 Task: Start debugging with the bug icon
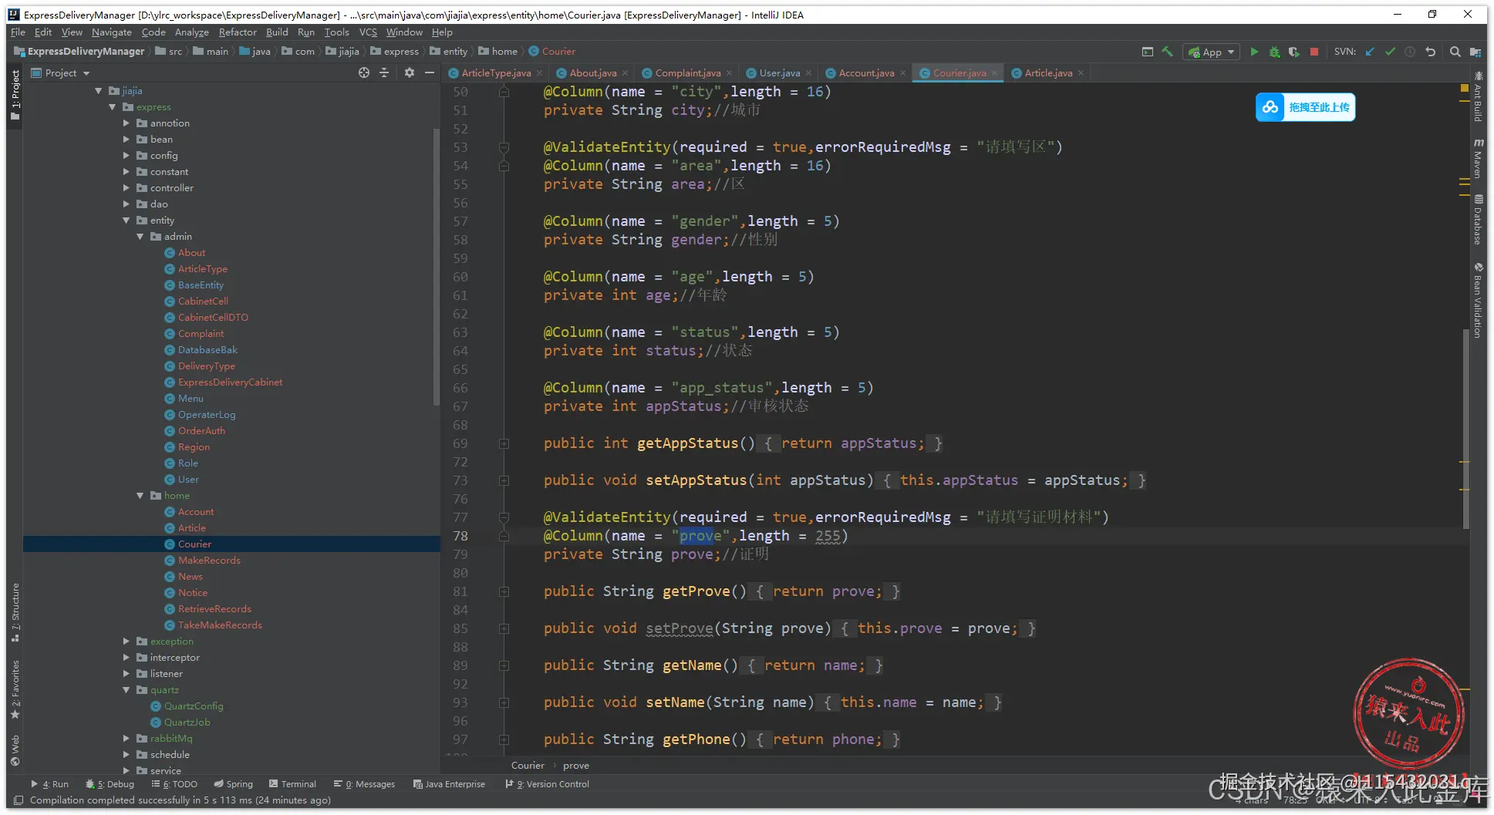pyautogui.click(x=1274, y=52)
